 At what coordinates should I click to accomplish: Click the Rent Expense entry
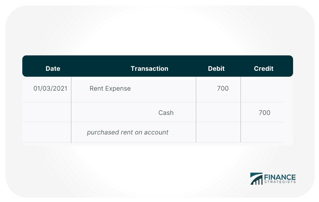(x=110, y=89)
